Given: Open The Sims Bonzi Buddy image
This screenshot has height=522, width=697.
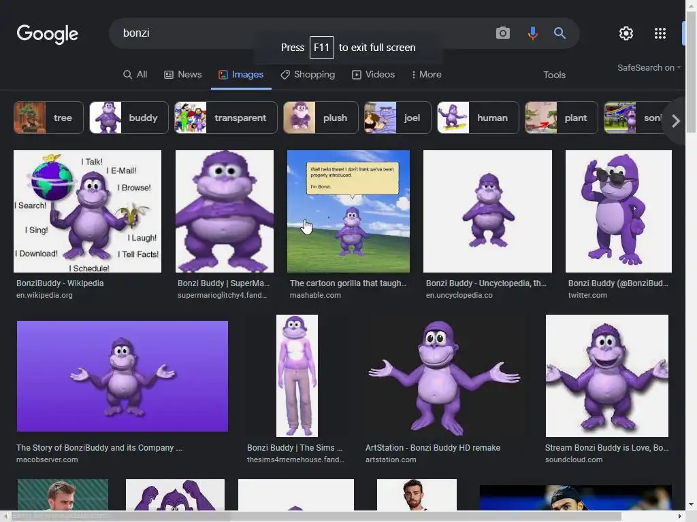Looking at the screenshot, I should tap(297, 376).
